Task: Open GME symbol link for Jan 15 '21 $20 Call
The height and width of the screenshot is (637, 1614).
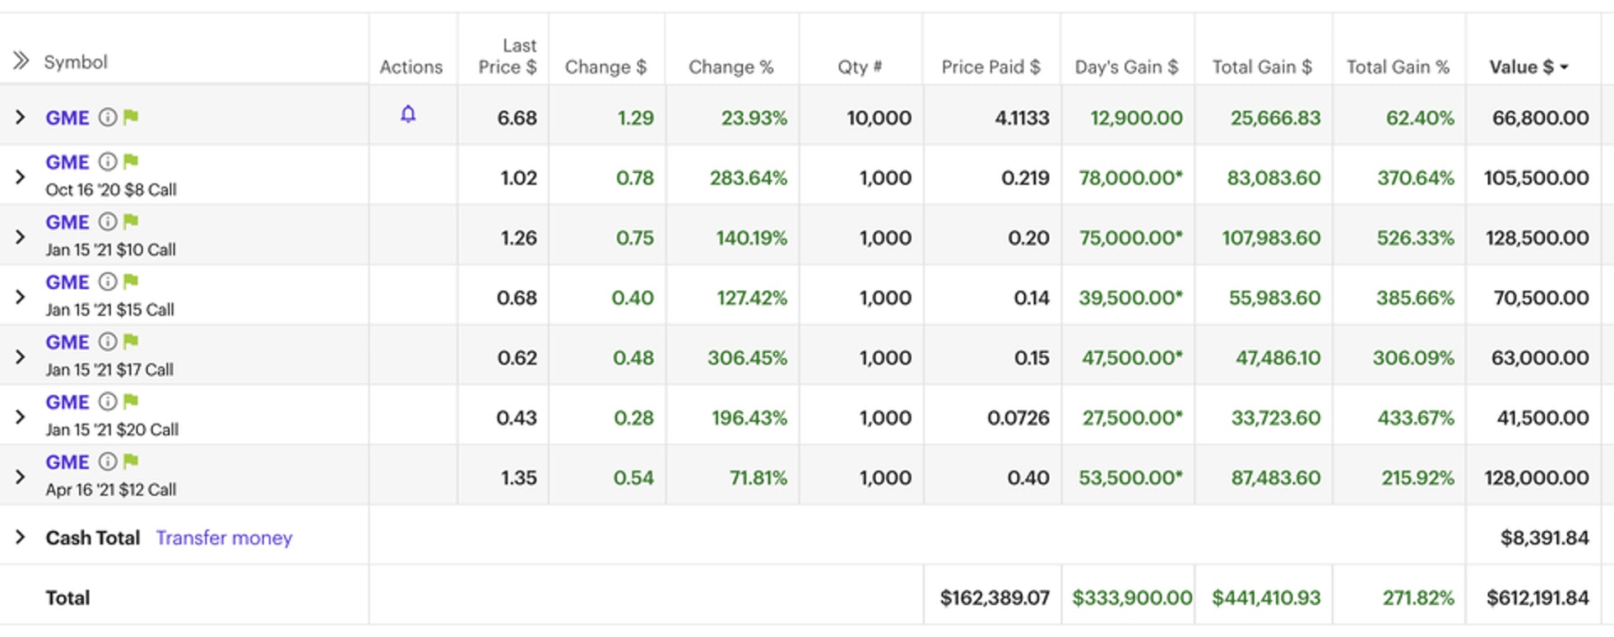Action: [67, 403]
